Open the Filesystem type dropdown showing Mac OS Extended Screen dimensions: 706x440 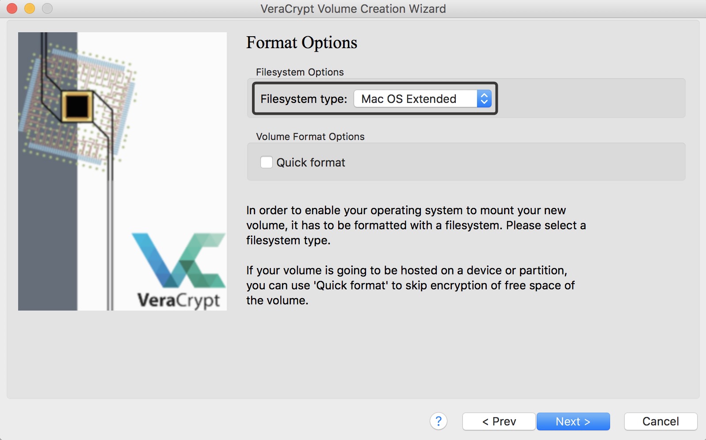[x=416, y=99]
